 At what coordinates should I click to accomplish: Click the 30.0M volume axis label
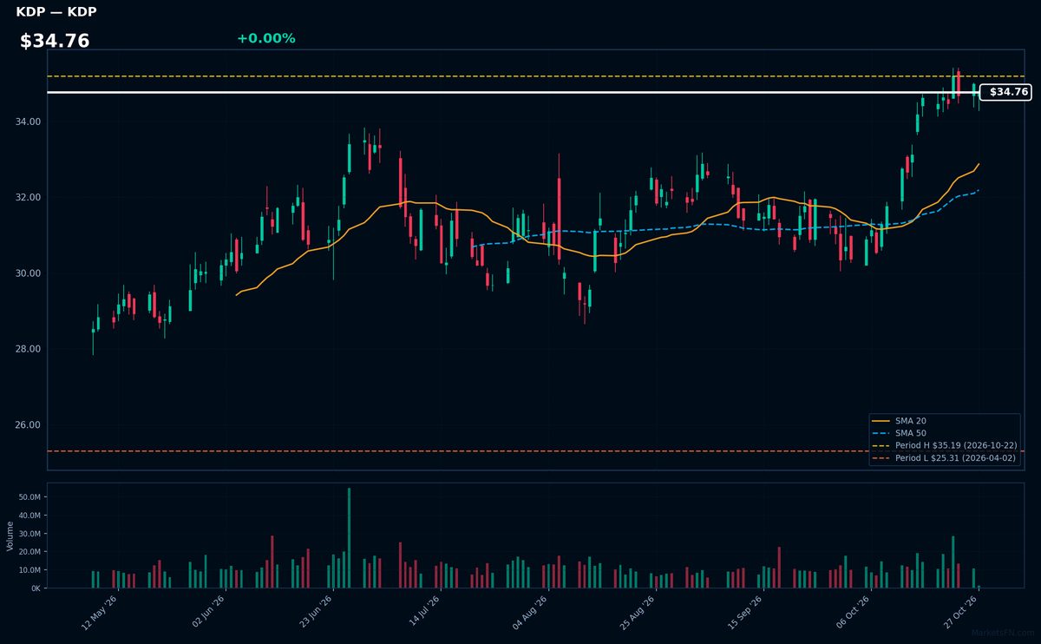click(29, 534)
